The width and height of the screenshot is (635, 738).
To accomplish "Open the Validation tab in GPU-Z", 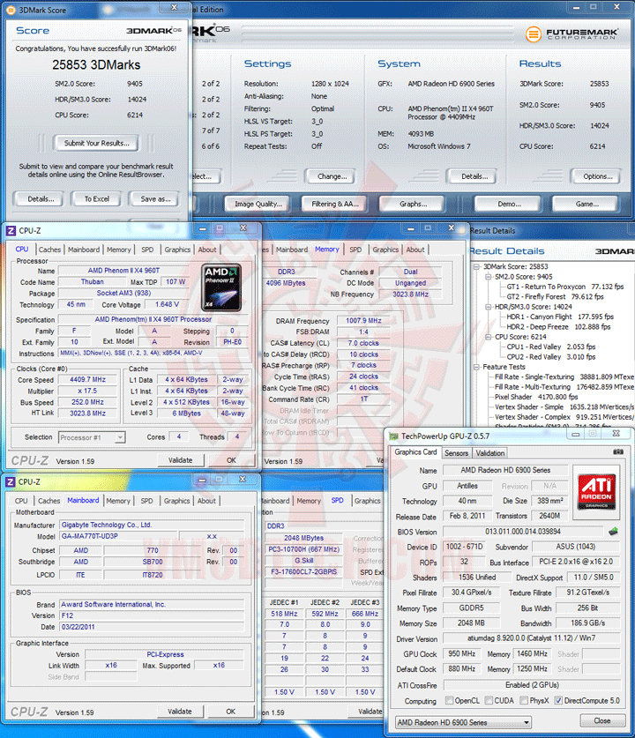I will tap(490, 453).
